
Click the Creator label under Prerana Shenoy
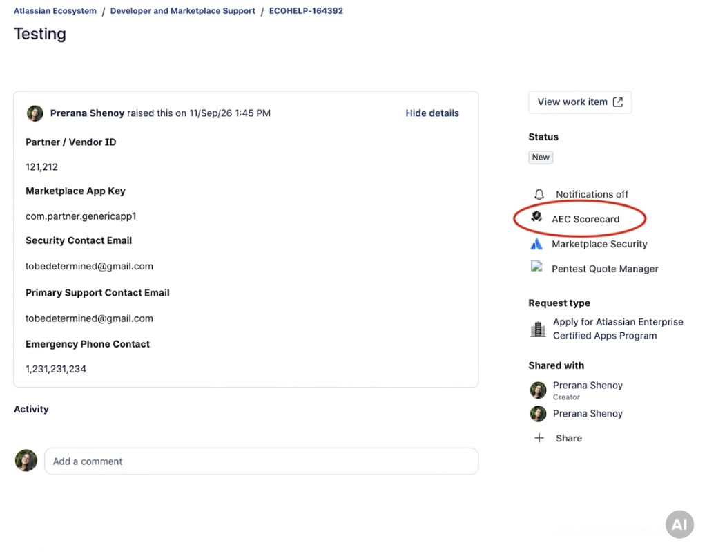(x=566, y=397)
